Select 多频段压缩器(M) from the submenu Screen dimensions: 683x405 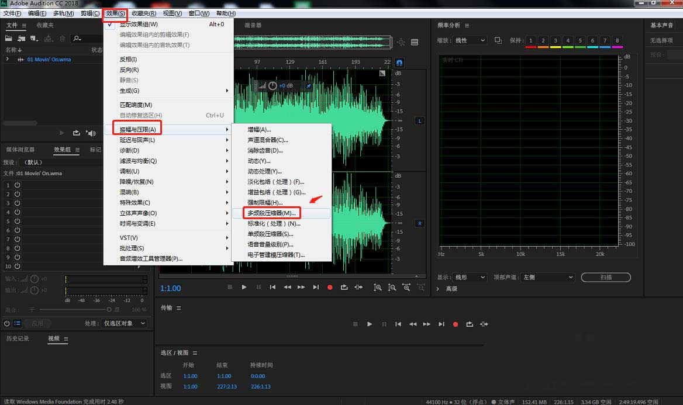[x=271, y=213]
